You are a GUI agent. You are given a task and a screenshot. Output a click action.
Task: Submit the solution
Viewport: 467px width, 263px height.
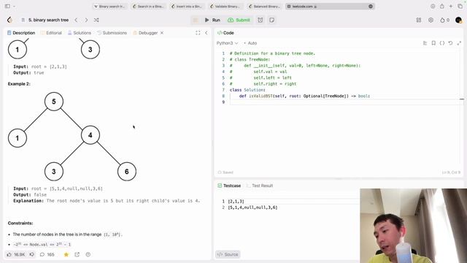coord(239,20)
